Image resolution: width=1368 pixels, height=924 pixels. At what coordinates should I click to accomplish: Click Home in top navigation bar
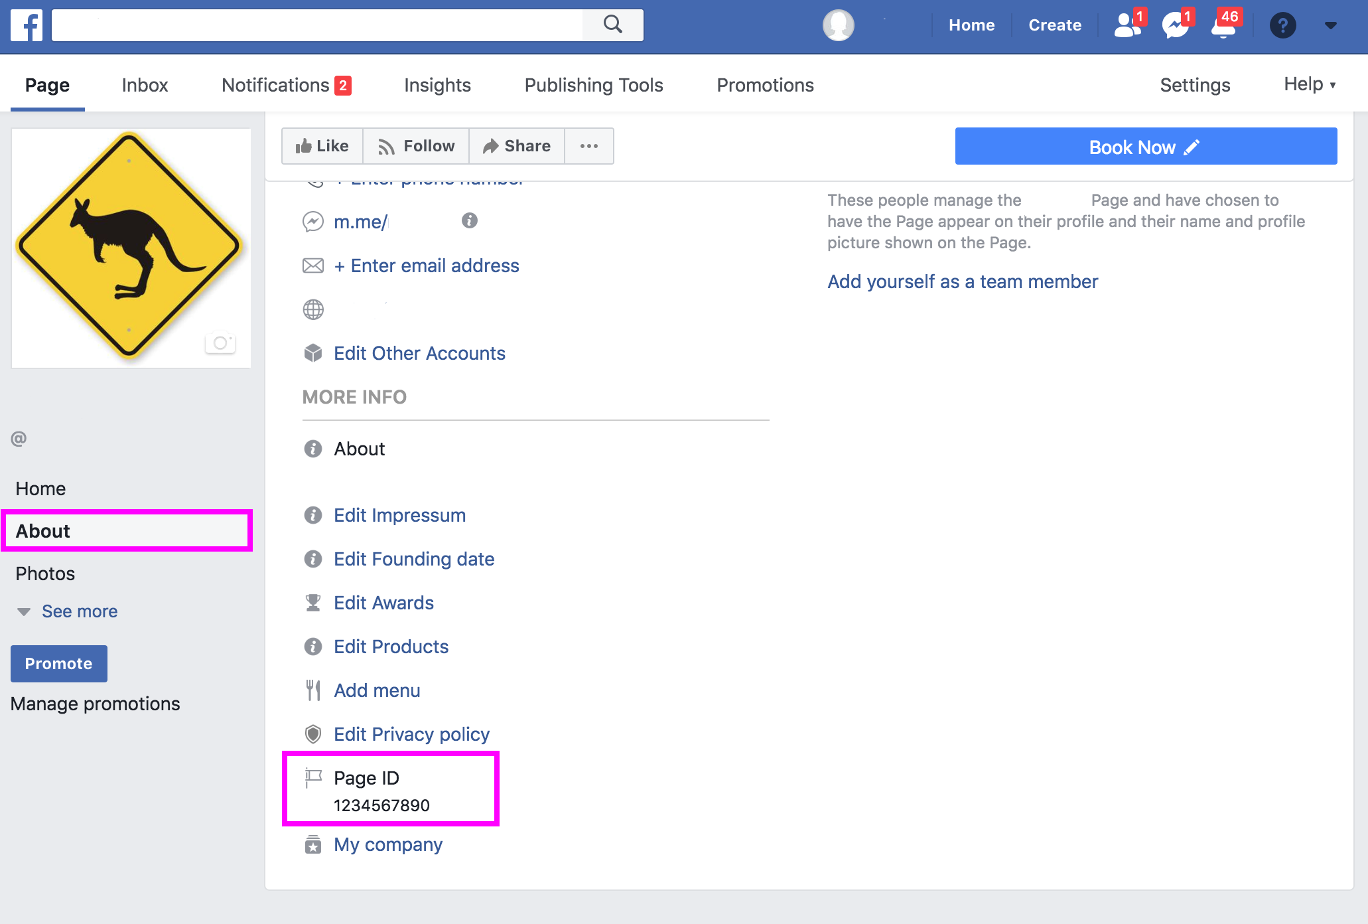click(x=971, y=25)
